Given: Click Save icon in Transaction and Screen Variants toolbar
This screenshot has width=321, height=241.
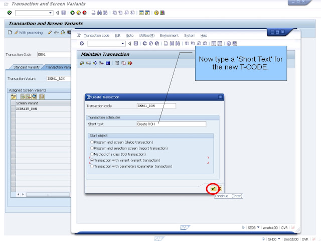Looking at the screenshot, I should [x=64, y=13].
